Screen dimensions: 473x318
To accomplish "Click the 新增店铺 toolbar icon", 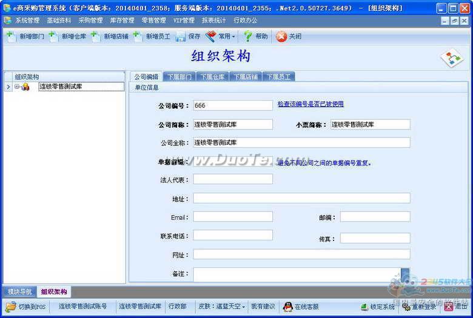I will tap(95, 36).
